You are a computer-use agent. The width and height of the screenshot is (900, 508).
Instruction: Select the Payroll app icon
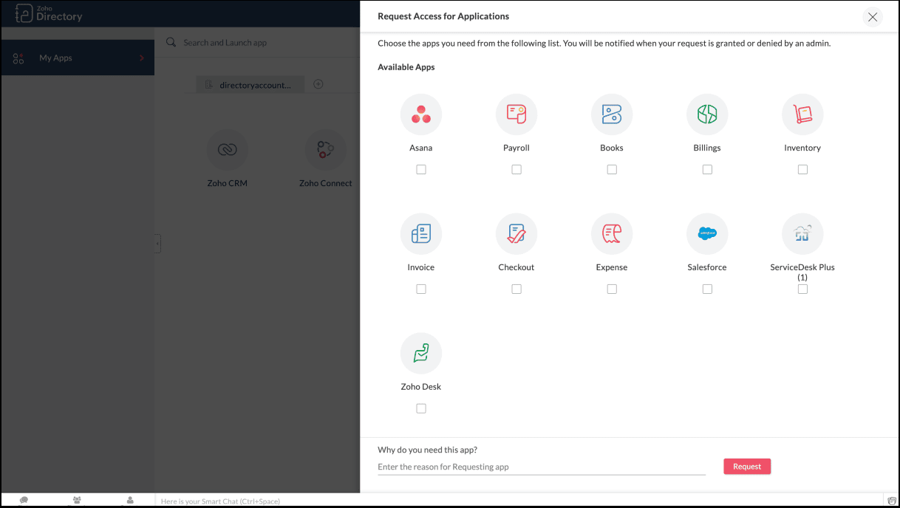coord(517,114)
